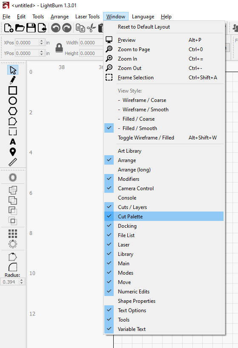Viewport: 238px width, 348px height.
Task: Select the Measure ruler tool
Action: pyautogui.click(x=13, y=162)
